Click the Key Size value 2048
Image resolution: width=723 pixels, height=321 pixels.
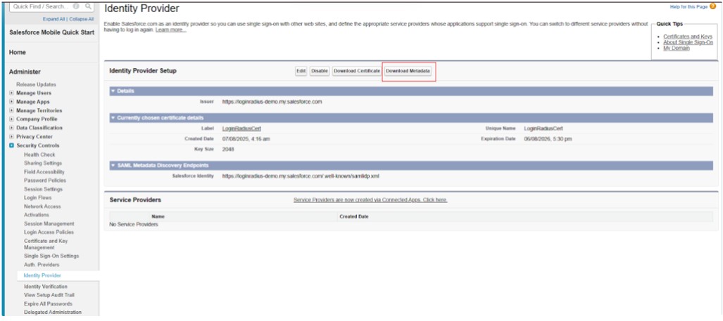[228, 150]
